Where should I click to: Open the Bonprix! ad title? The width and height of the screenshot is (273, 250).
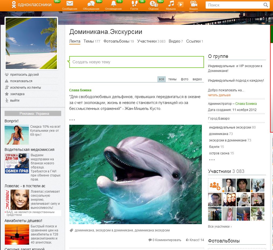point(12,121)
